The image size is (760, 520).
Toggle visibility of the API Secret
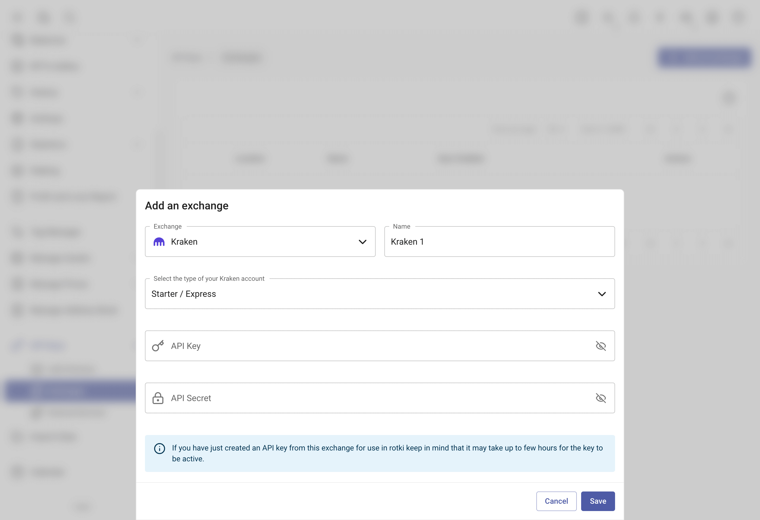point(601,398)
